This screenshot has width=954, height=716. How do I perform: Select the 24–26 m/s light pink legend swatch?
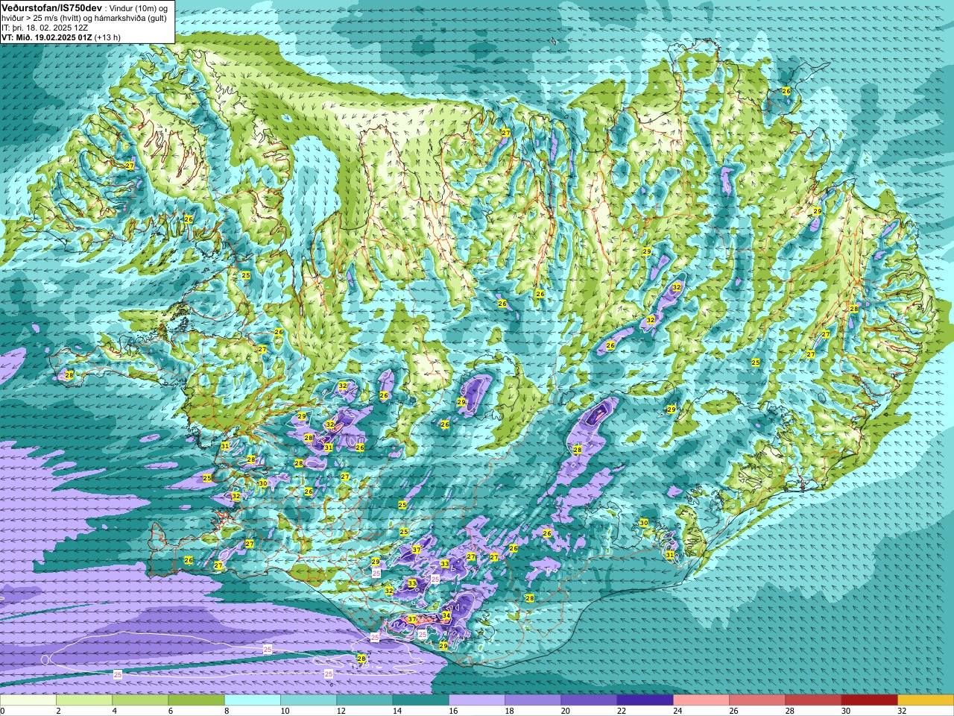[701, 700]
